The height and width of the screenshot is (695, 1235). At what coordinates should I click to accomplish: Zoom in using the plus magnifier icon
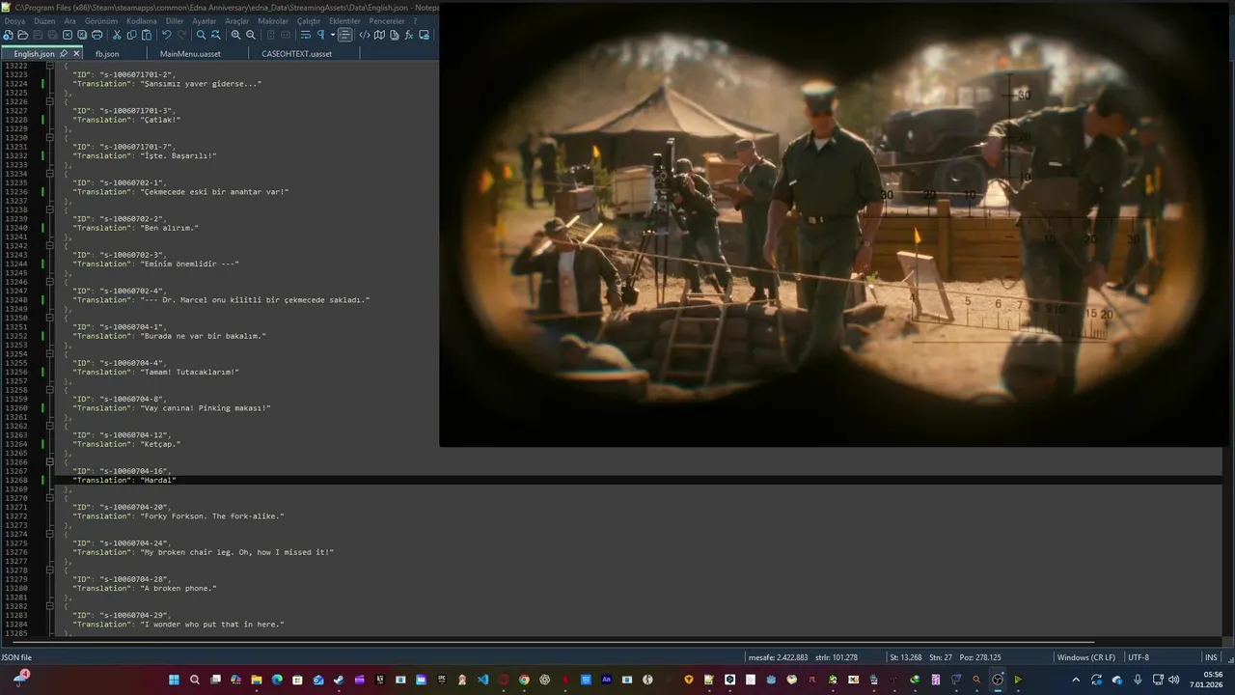235,35
